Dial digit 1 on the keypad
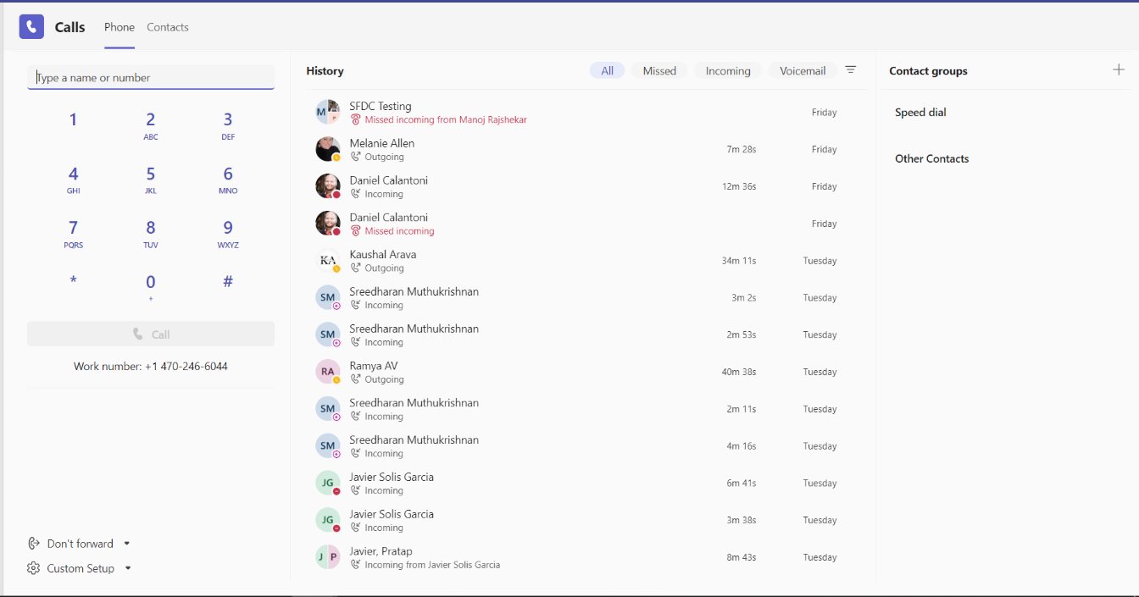The height and width of the screenshot is (597, 1139). point(73,120)
